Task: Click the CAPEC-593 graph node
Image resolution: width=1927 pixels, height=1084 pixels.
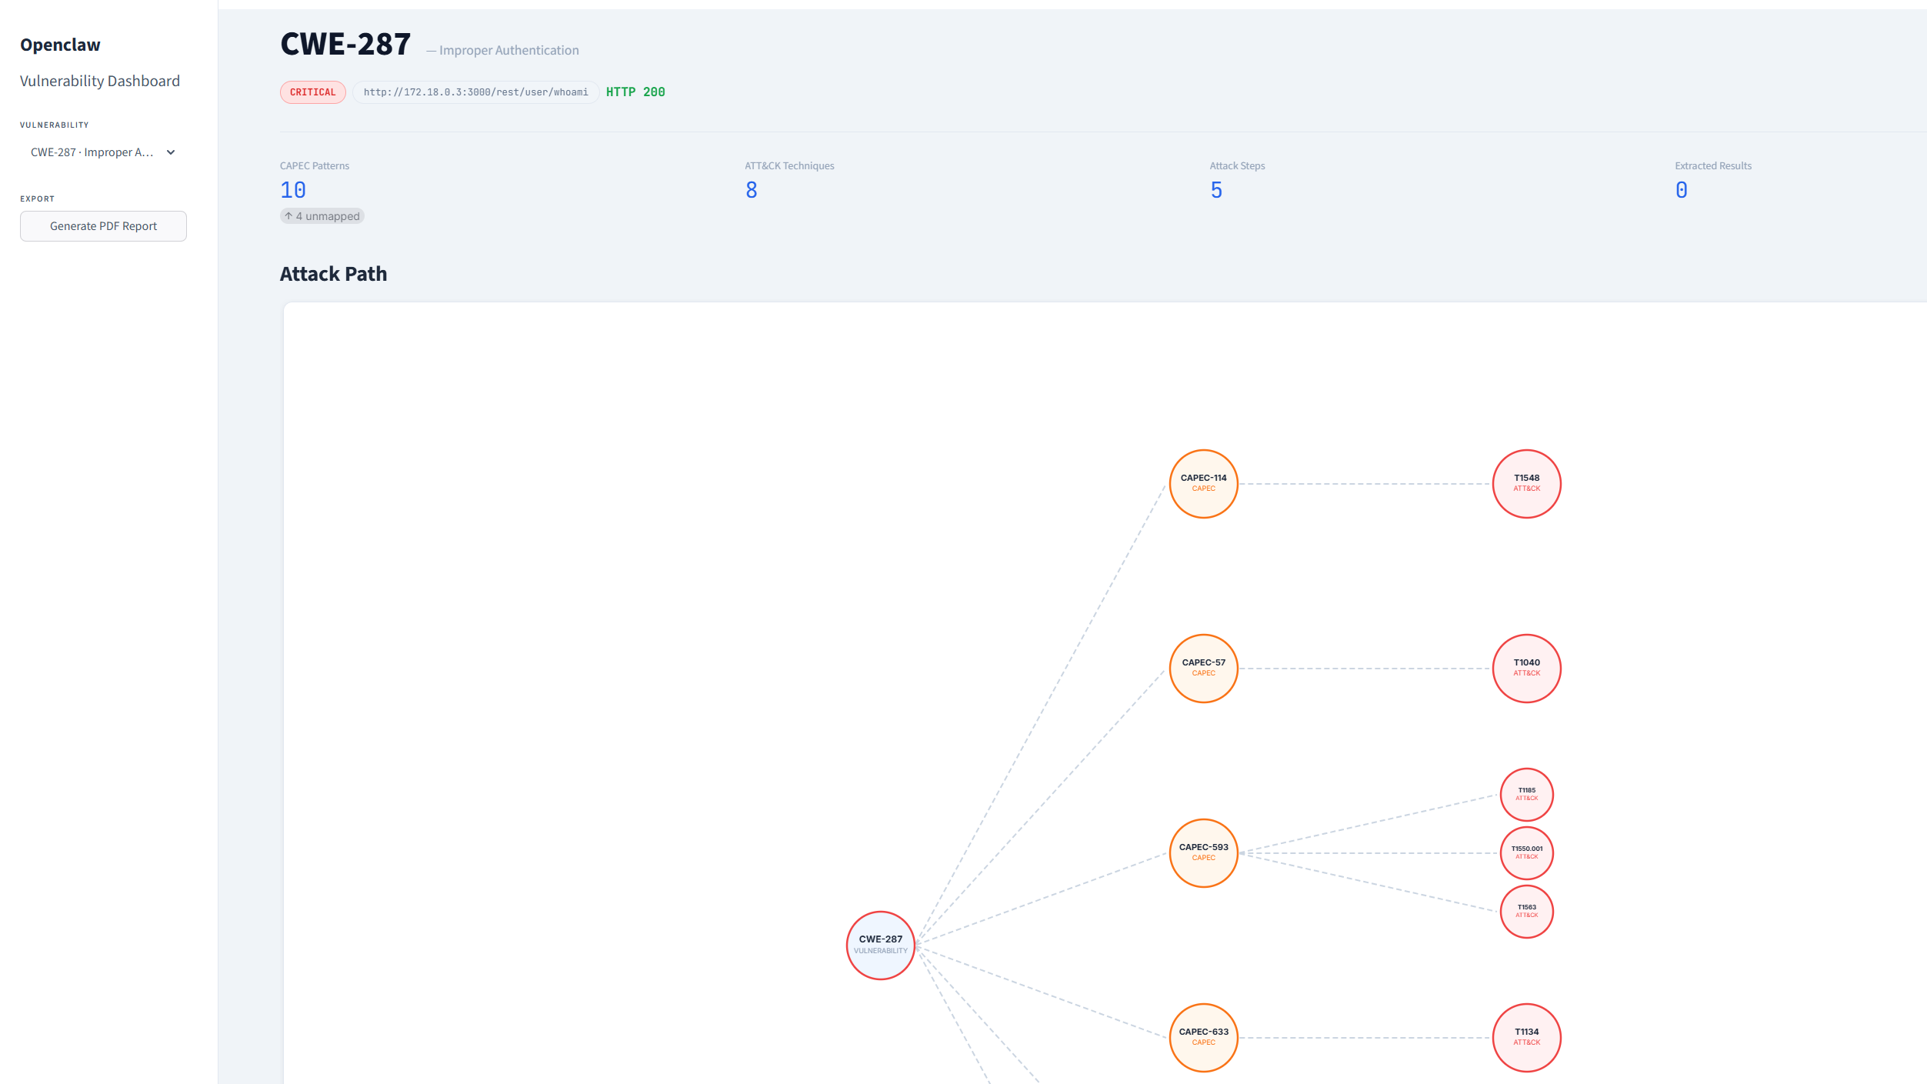Action: pyautogui.click(x=1204, y=852)
